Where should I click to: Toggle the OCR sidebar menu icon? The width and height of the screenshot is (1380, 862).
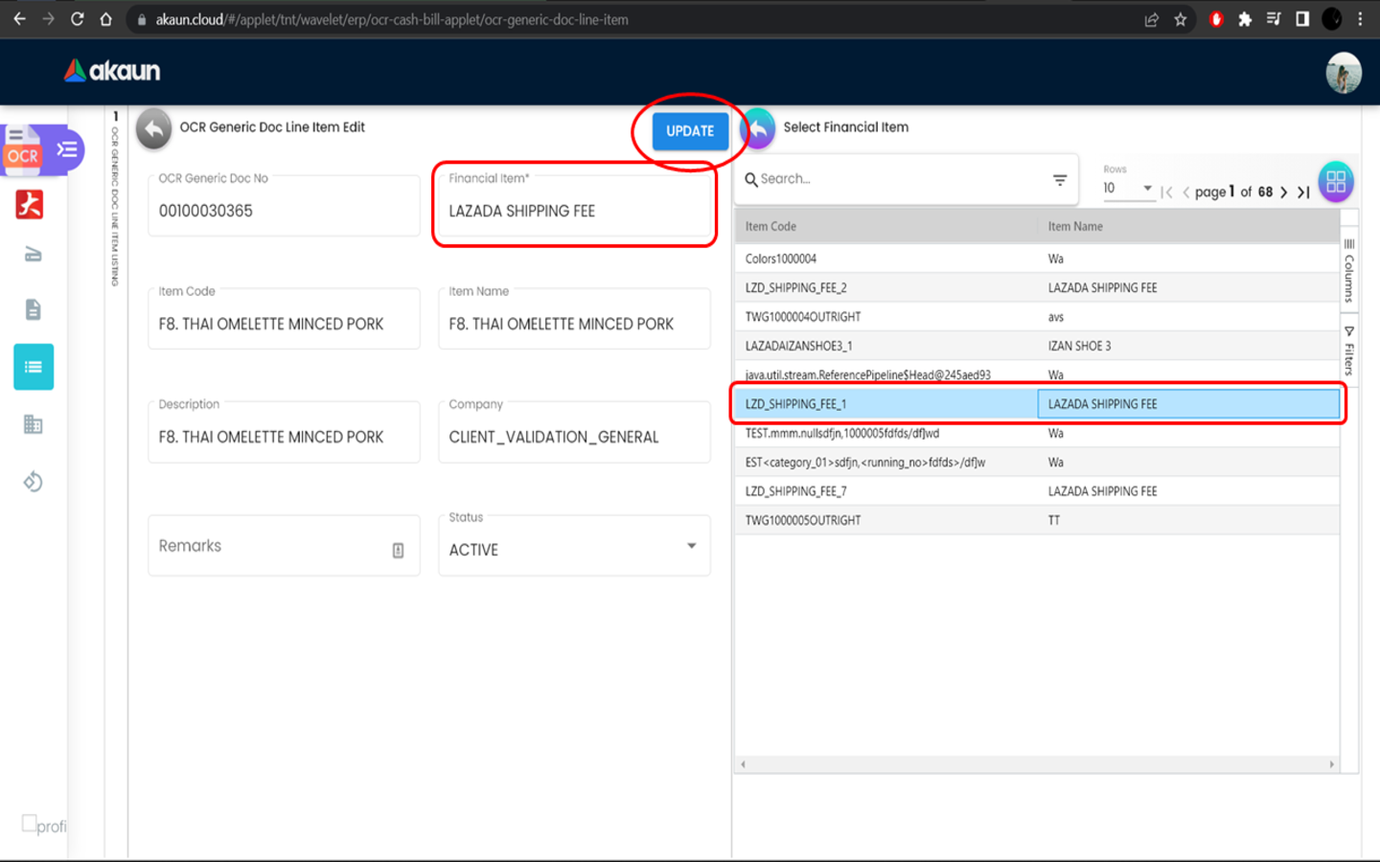click(67, 149)
